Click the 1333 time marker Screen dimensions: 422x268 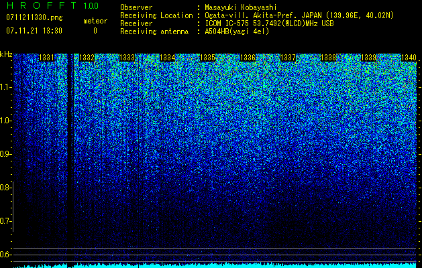click(x=127, y=58)
